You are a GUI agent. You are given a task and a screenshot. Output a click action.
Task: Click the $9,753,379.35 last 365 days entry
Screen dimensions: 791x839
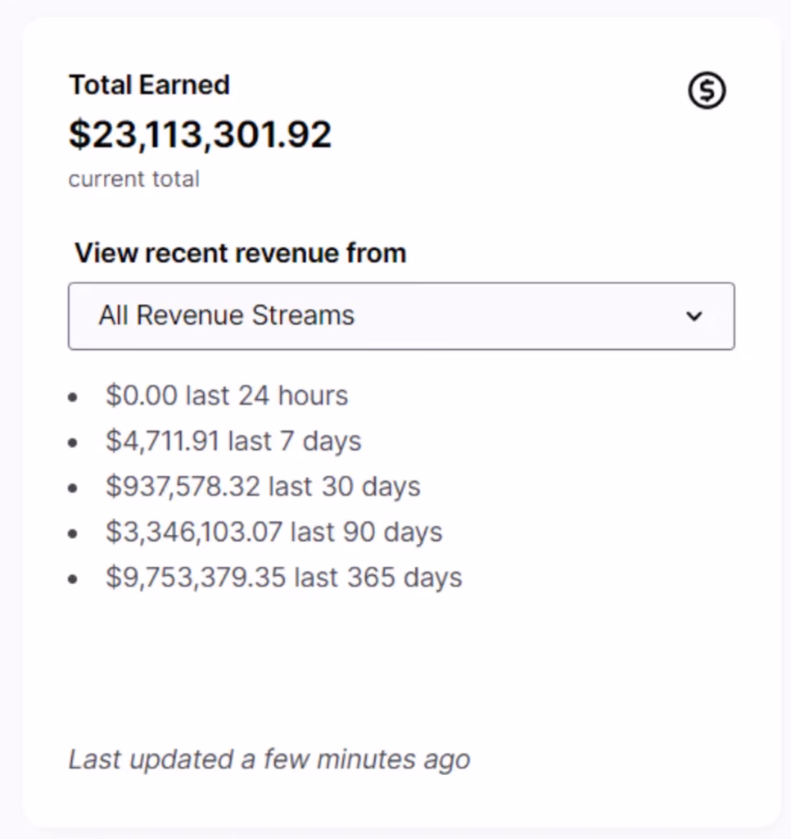[283, 577]
